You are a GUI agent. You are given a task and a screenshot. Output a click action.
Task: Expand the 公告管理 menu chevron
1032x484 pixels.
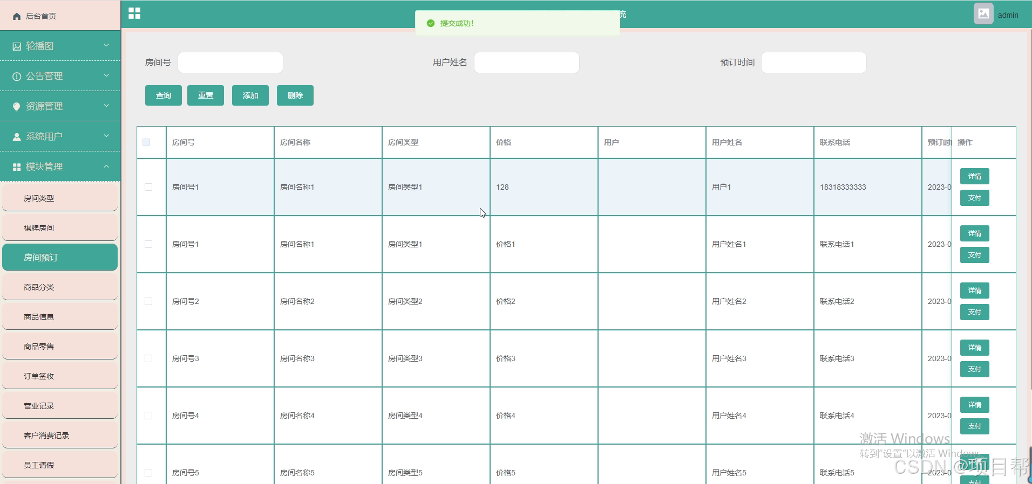(106, 75)
